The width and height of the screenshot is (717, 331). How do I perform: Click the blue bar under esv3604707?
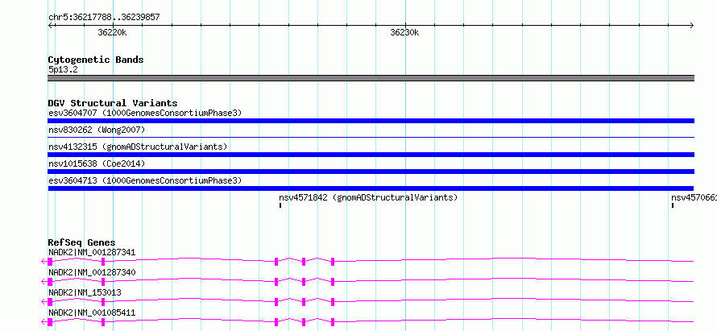(371, 121)
